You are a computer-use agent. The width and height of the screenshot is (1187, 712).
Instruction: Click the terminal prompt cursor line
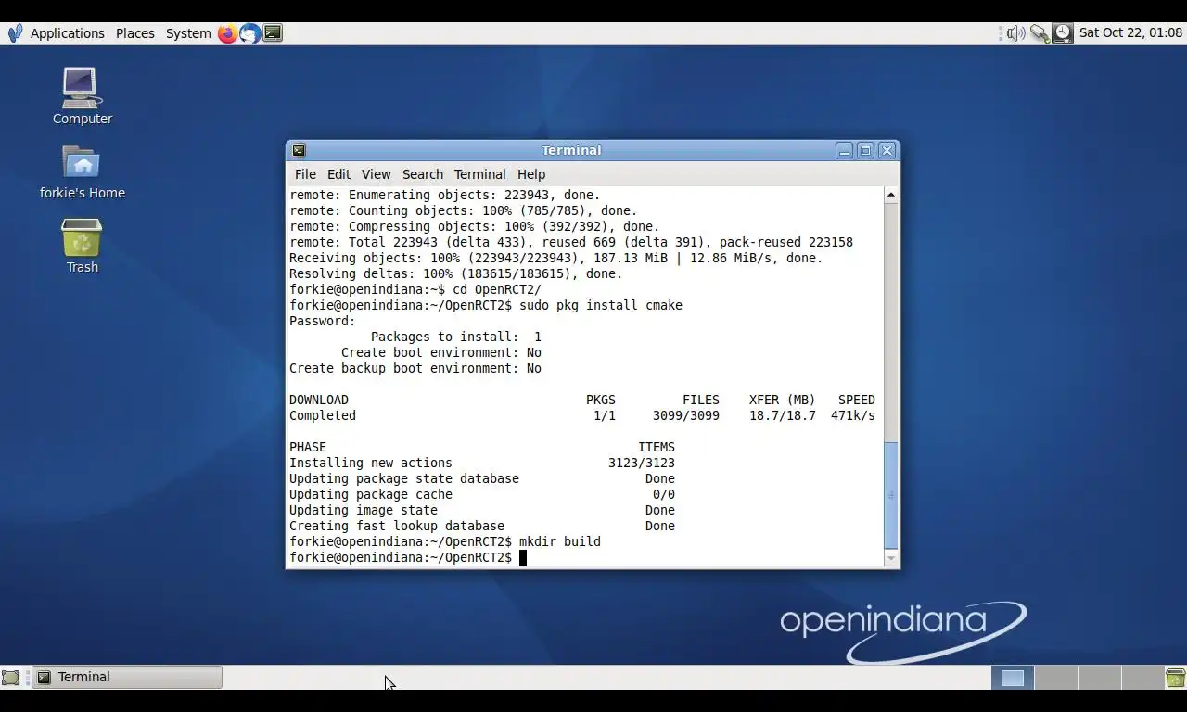[408, 557]
